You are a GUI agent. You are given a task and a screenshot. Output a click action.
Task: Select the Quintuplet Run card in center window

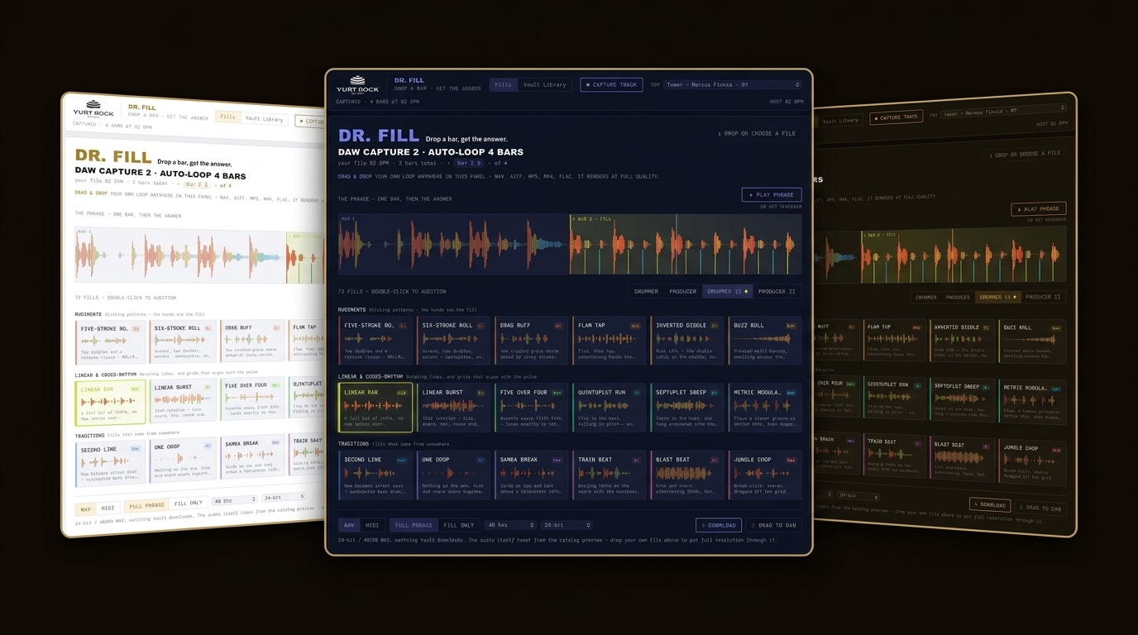click(x=610, y=408)
